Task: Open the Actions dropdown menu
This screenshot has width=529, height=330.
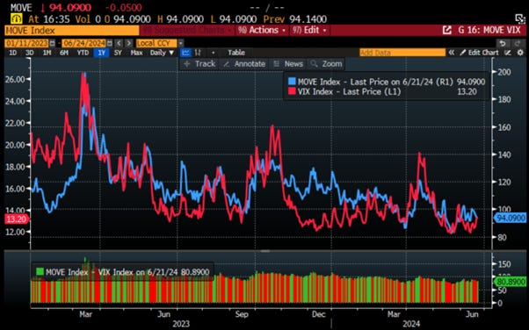Action: [x=262, y=31]
